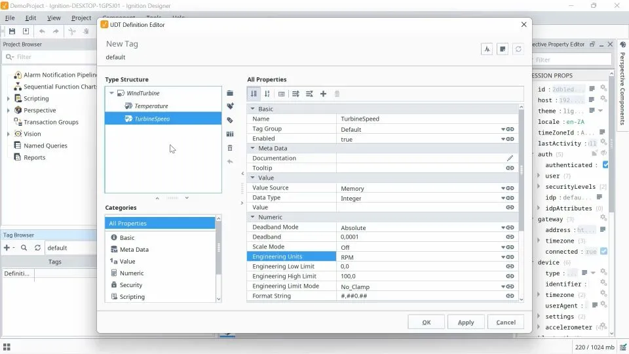Open the Enabled dropdown arrow
Viewport: 629px width, 354px height.
[x=503, y=139]
